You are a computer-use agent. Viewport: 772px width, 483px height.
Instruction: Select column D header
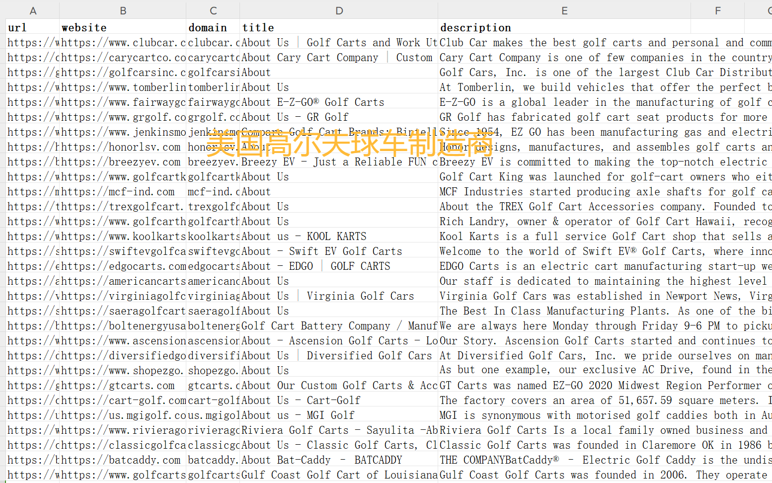coord(339,10)
